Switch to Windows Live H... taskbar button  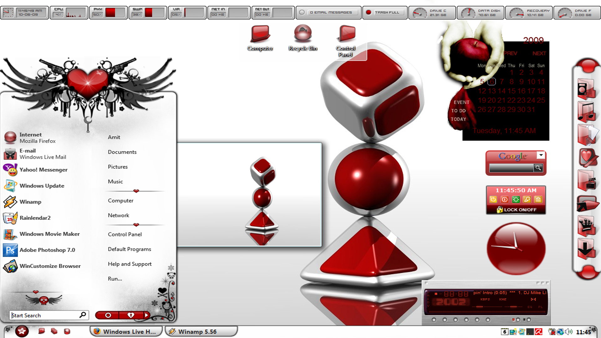click(126, 331)
